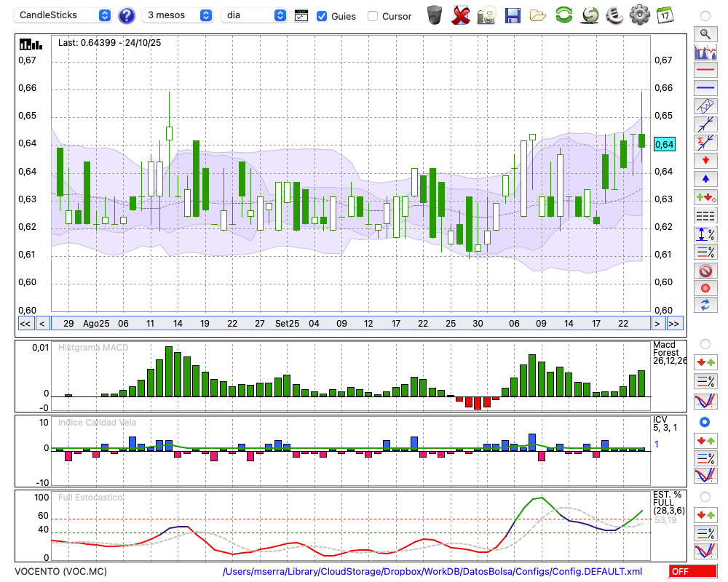Click the green refresh arrows icon
The width and height of the screenshot is (728, 582).
(563, 15)
